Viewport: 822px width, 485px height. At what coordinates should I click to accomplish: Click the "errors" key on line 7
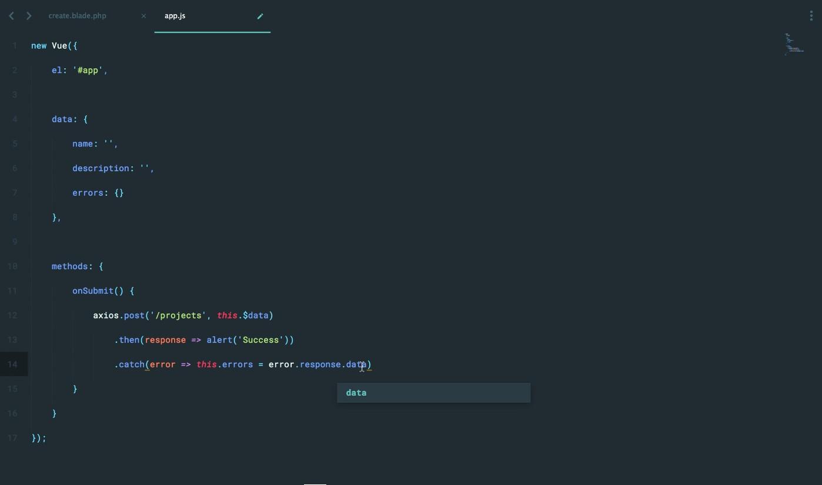[88, 193]
